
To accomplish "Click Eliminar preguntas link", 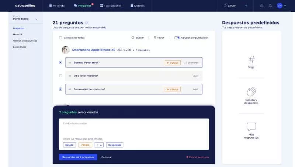I will (x=198, y=157).
